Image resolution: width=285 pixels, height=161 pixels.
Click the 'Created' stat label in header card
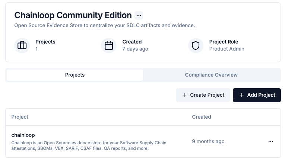point(132,42)
